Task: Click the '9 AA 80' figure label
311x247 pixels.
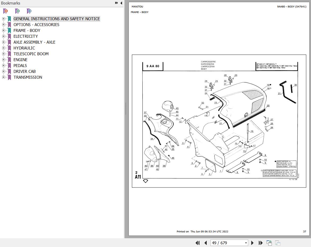Action: [153, 66]
